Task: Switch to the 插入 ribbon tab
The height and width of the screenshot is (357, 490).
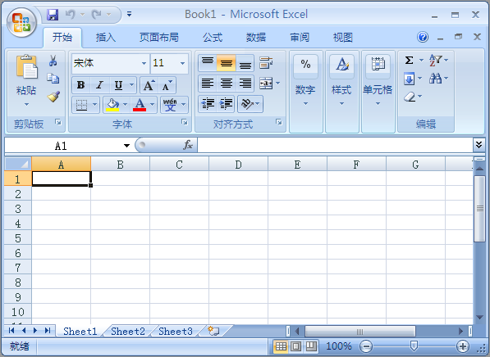Action: pos(106,38)
